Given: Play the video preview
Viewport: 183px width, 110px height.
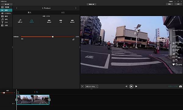Looking at the screenshot, I should (x=131, y=86).
